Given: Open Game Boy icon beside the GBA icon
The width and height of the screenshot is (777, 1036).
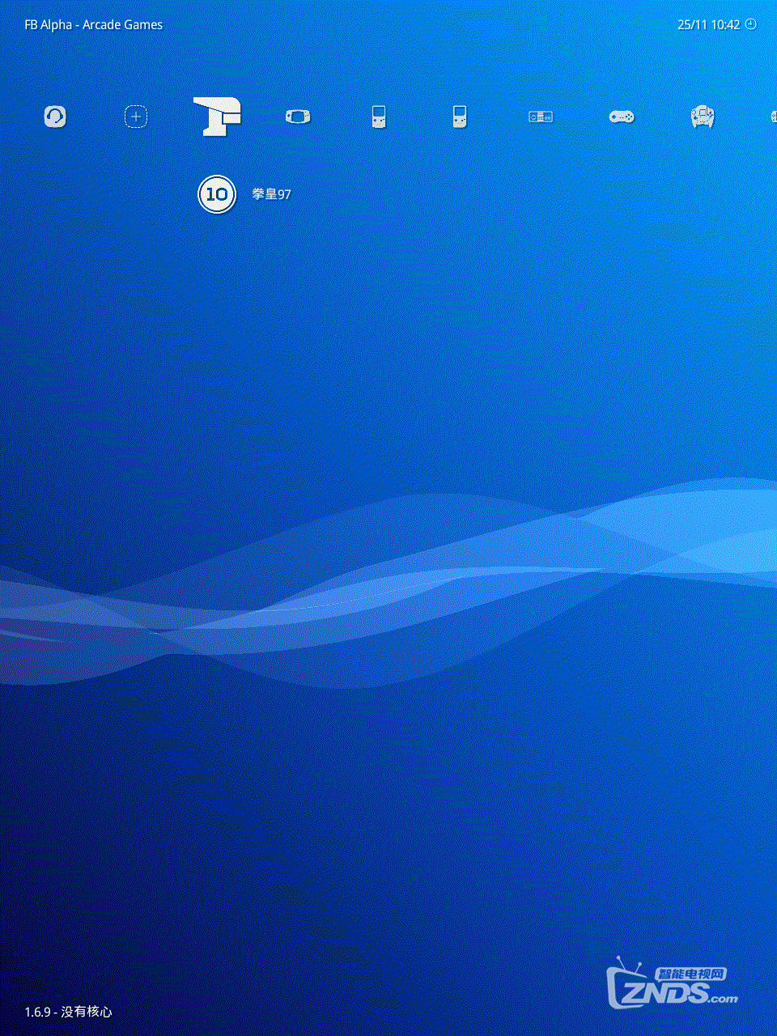Looking at the screenshot, I should click(x=379, y=117).
